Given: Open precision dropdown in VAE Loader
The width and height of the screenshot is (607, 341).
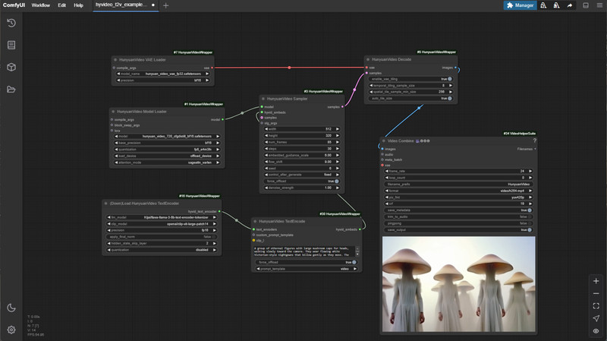Looking at the screenshot, I should click(x=162, y=81).
